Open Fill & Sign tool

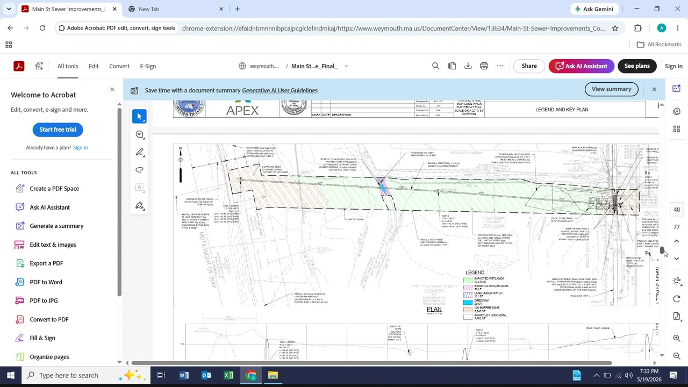(42, 338)
